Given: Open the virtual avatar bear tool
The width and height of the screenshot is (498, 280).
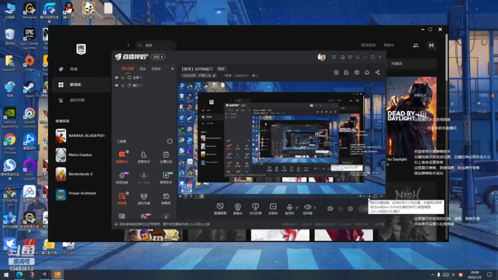Looking at the screenshot, I should point(144,198).
